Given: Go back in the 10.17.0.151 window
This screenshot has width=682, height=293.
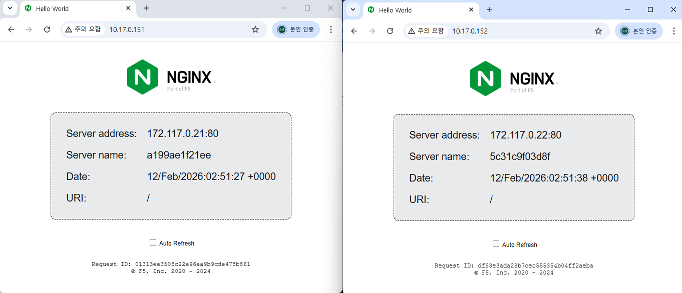Looking at the screenshot, I should (x=11, y=29).
